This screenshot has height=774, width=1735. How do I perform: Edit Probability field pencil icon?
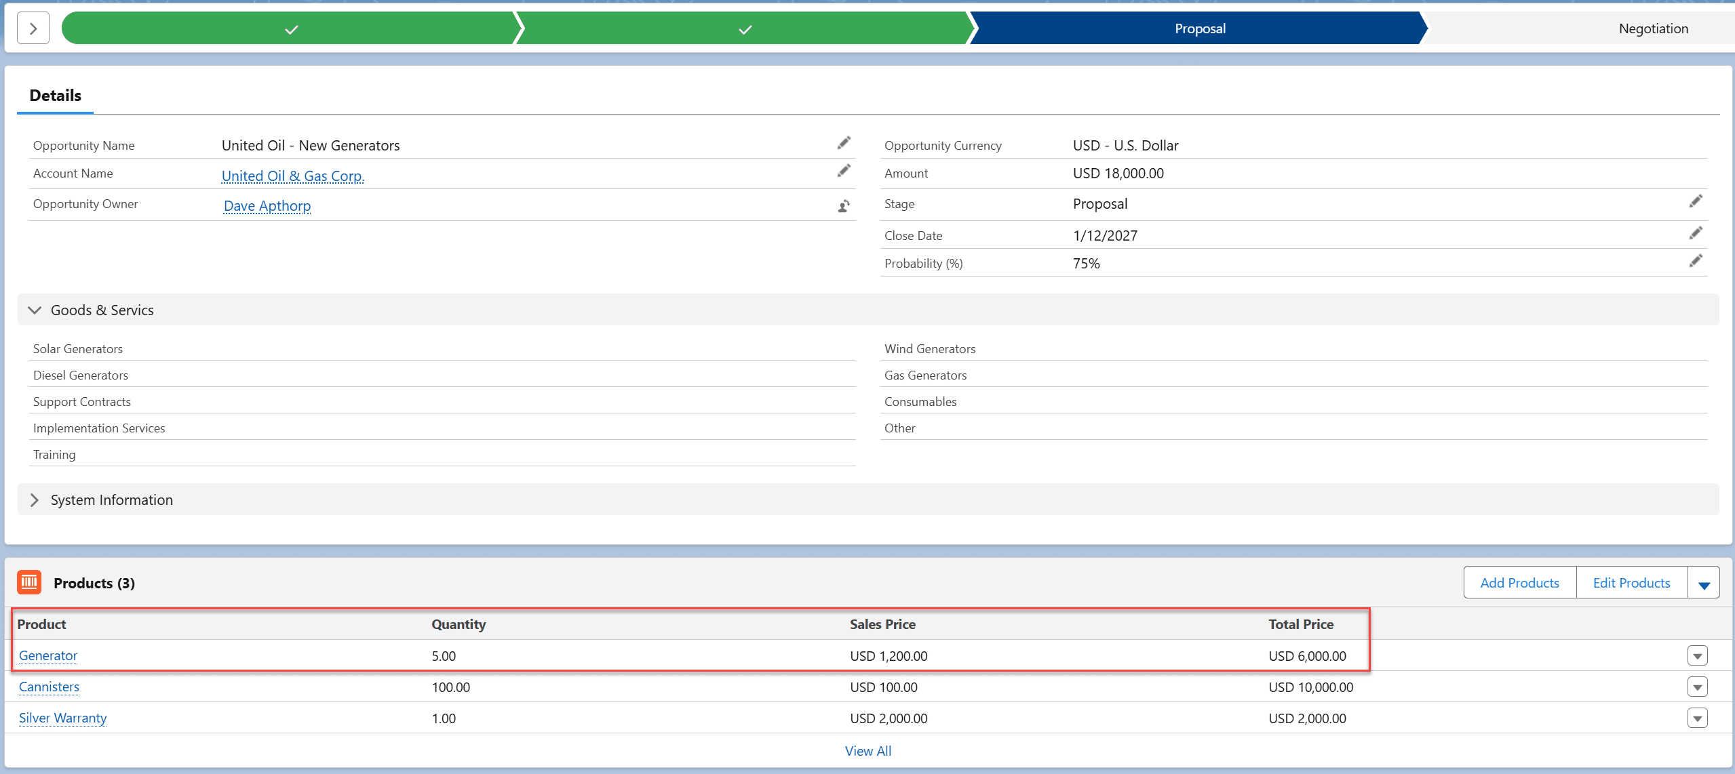(1696, 261)
